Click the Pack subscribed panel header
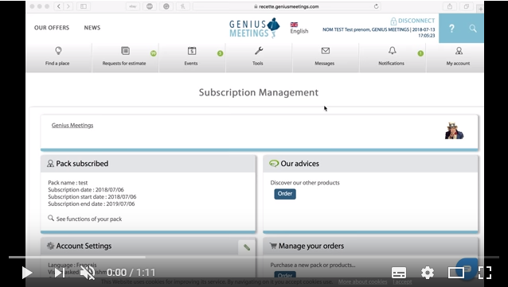Image resolution: width=508 pixels, height=287 pixels. [x=148, y=164]
